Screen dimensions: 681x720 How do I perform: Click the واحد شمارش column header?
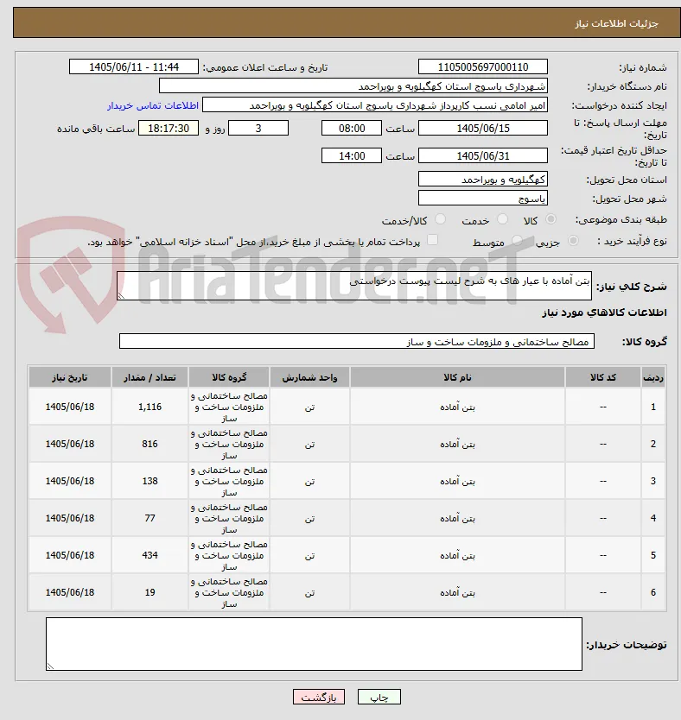click(x=309, y=377)
